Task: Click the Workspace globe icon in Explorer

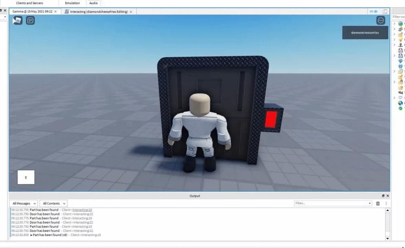Action: [401, 24]
